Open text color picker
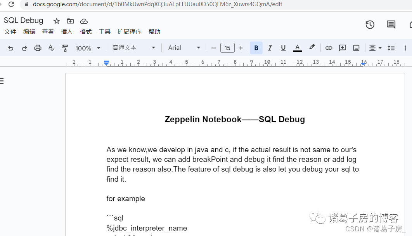Screen dimensions: 412x236 coord(298,48)
